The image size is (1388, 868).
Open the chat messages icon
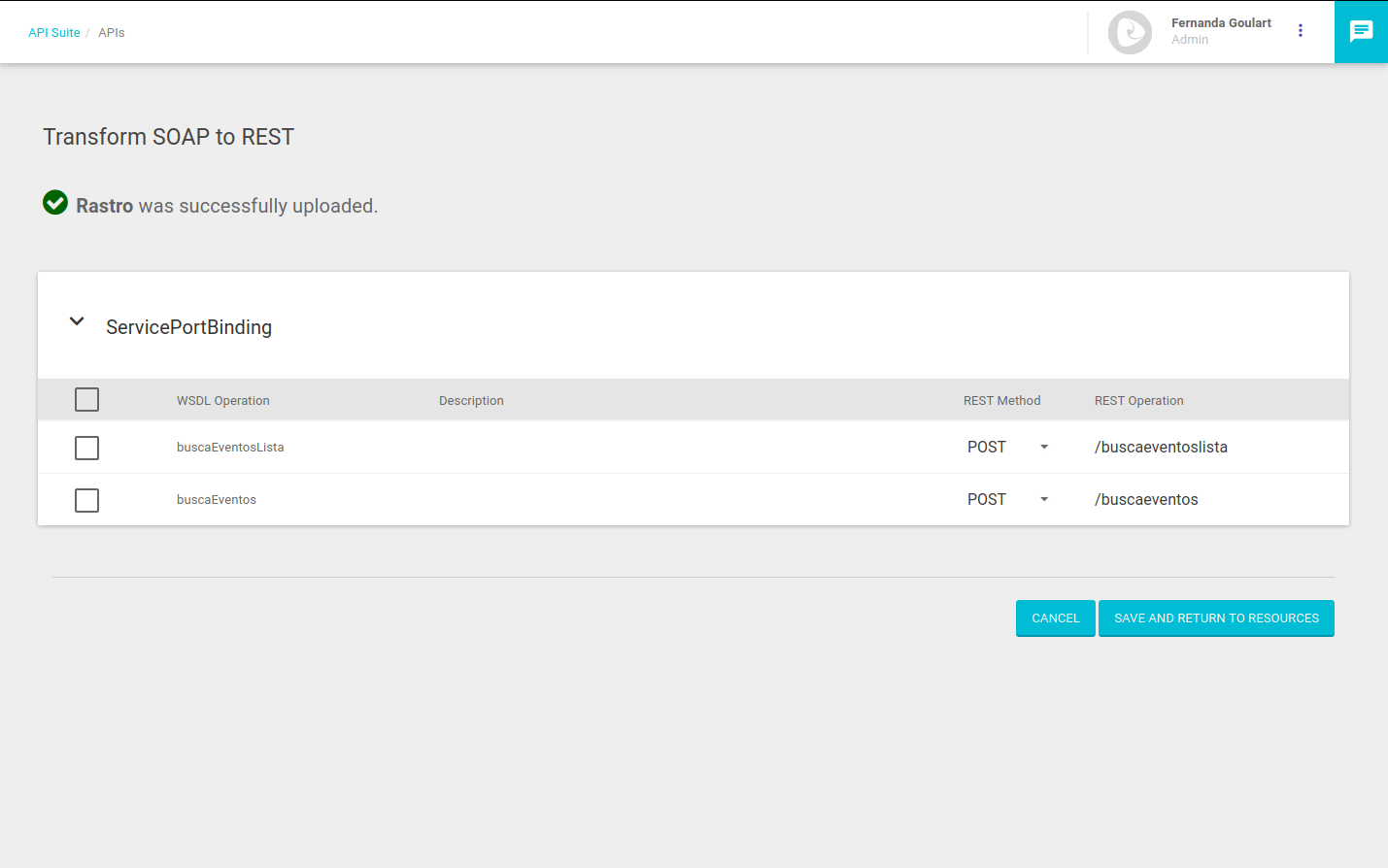point(1361,31)
